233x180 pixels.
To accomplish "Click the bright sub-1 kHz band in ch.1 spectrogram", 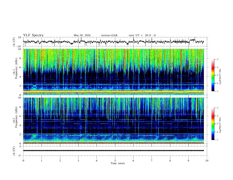I will point(114,92).
